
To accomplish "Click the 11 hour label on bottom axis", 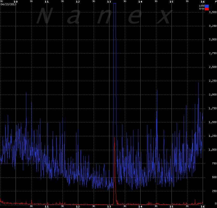I will [47, 206].
